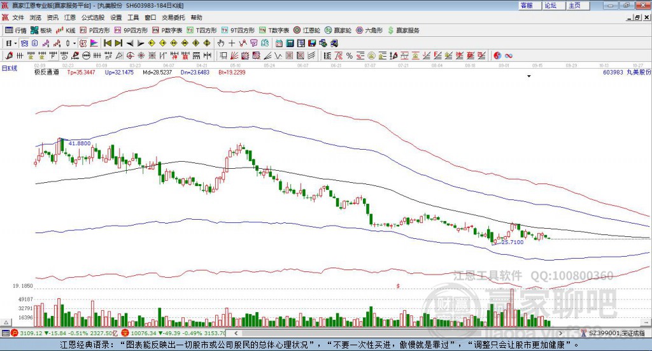Click the Shenzhen index 10076.34 status entry
The width and height of the screenshot is (652, 351).
[174, 333]
